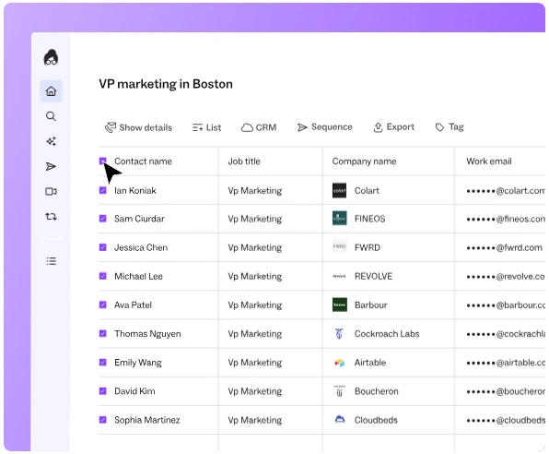This screenshot has height=454, width=549.
Task: Open the lists icon in sidebar
Action: (51, 261)
